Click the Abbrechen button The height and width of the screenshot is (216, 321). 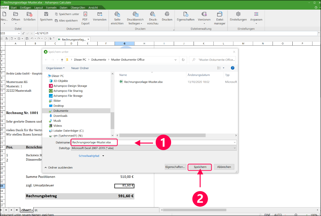click(224, 167)
